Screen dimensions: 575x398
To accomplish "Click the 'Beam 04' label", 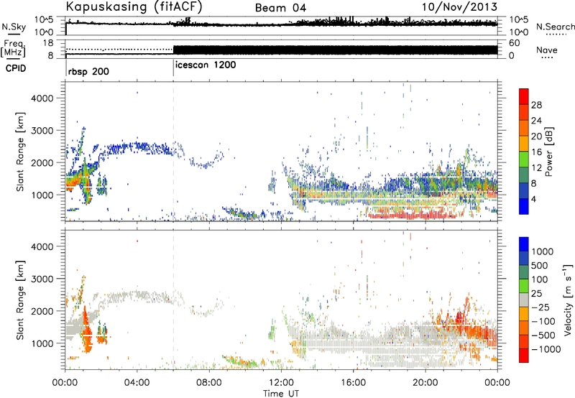I will click(x=280, y=8).
